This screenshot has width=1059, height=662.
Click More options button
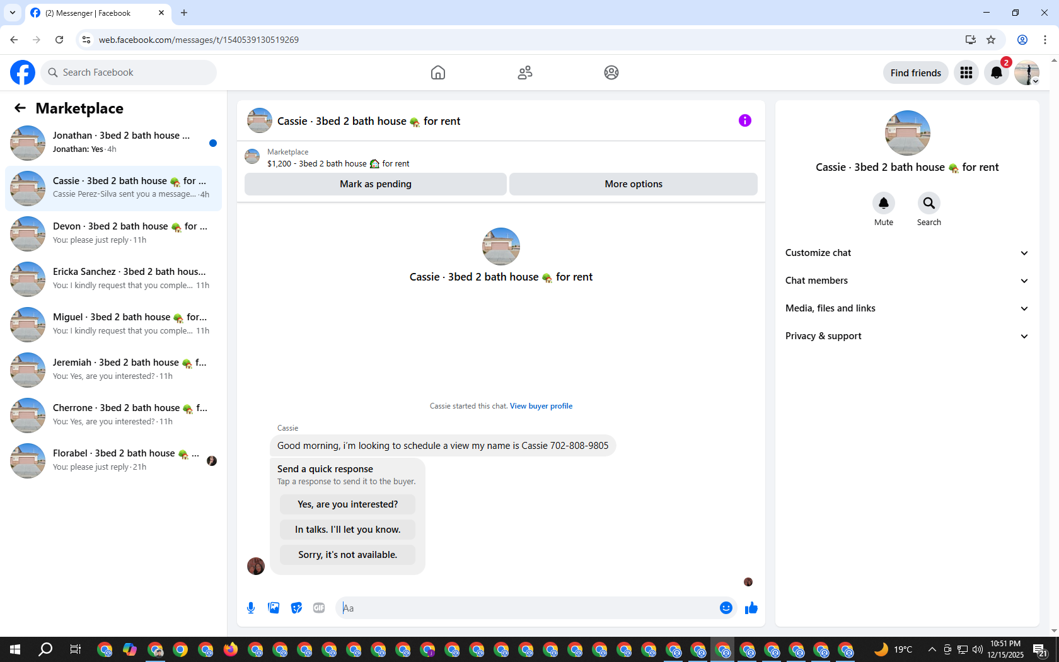[634, 184]
